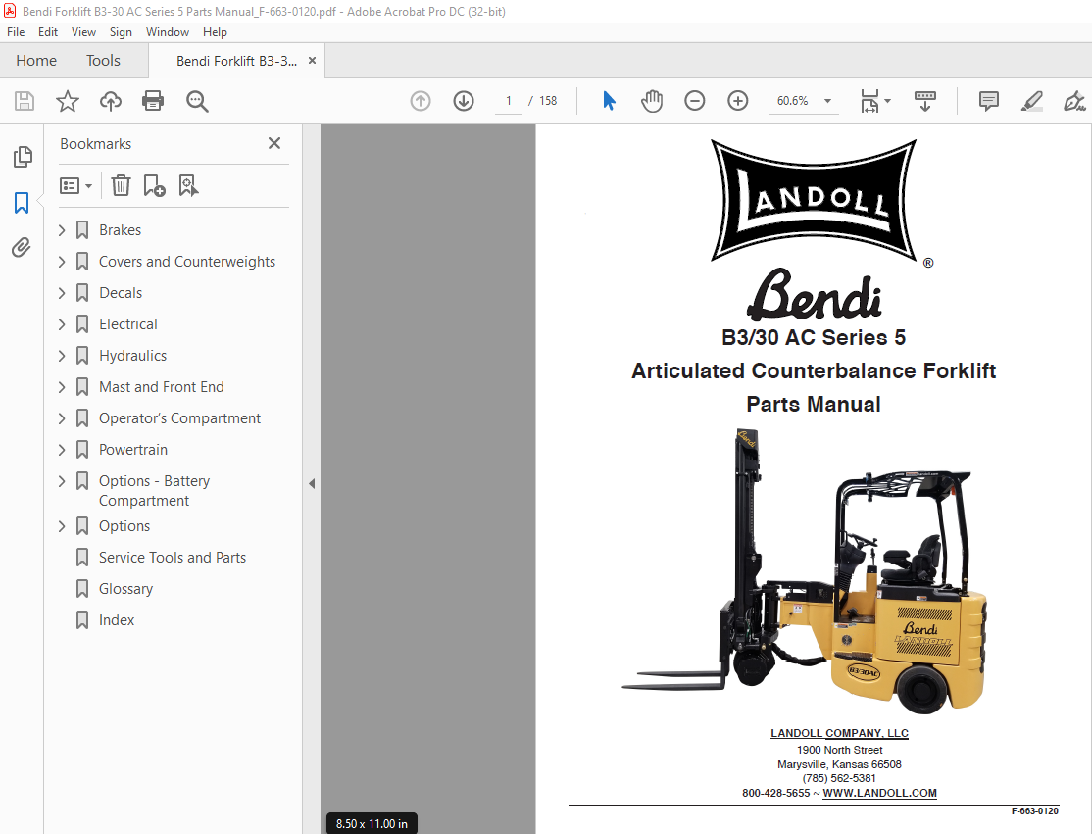Open the File menu
Image resolution: width=1092 pixels, height=834 pixels.
pos(16,32)
